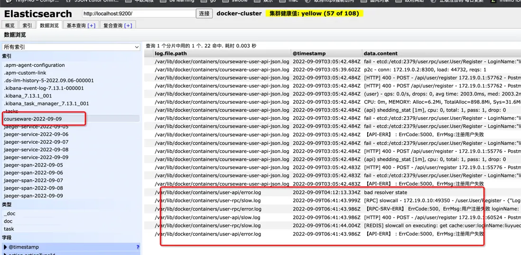This screenshot has height=255, width=521.
Task: Click the query result summary line
Action: coord(201,46)
